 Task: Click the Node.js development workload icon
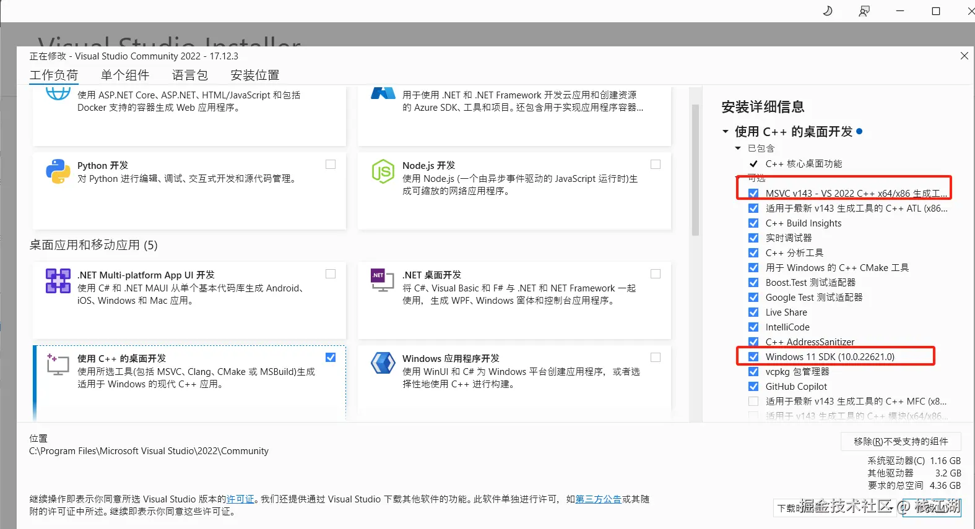tap(383, 171)
